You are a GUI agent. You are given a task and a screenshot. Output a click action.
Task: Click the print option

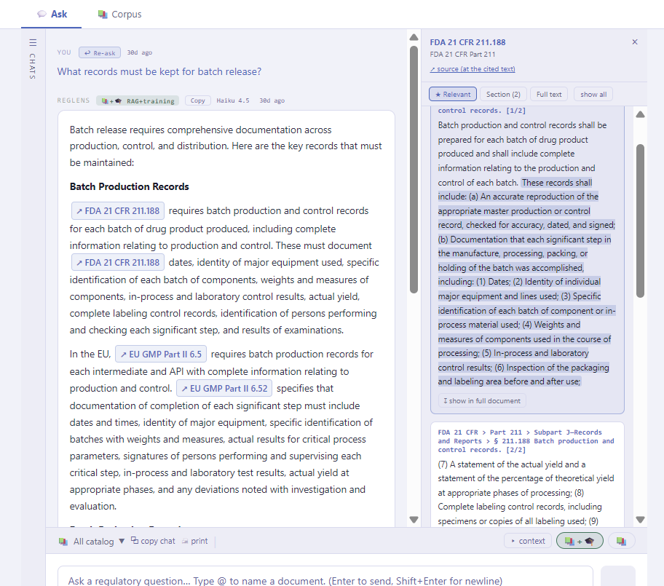(x=195, y=541)
